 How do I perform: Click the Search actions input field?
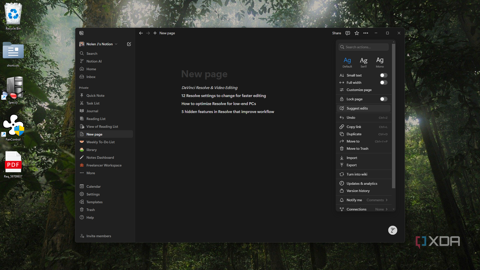click(364, 47)
